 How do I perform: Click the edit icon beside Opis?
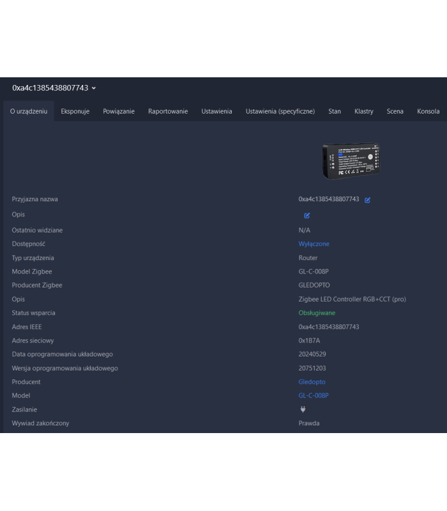307,215
